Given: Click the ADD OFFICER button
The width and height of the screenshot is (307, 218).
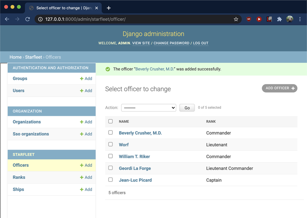Looking at the screenshot, I should pos(280,88).
